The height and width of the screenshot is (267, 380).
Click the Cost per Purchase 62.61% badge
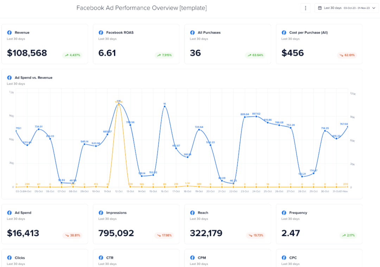(347, 55)
